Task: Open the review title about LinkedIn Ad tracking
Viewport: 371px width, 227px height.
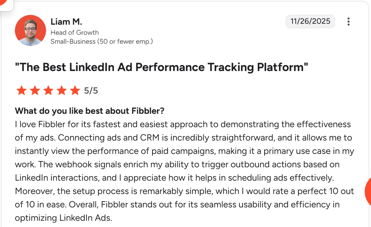Action: tap(161, 67)
